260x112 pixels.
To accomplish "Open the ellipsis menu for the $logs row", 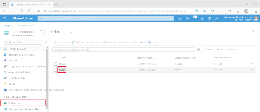I will click(253, 64).
